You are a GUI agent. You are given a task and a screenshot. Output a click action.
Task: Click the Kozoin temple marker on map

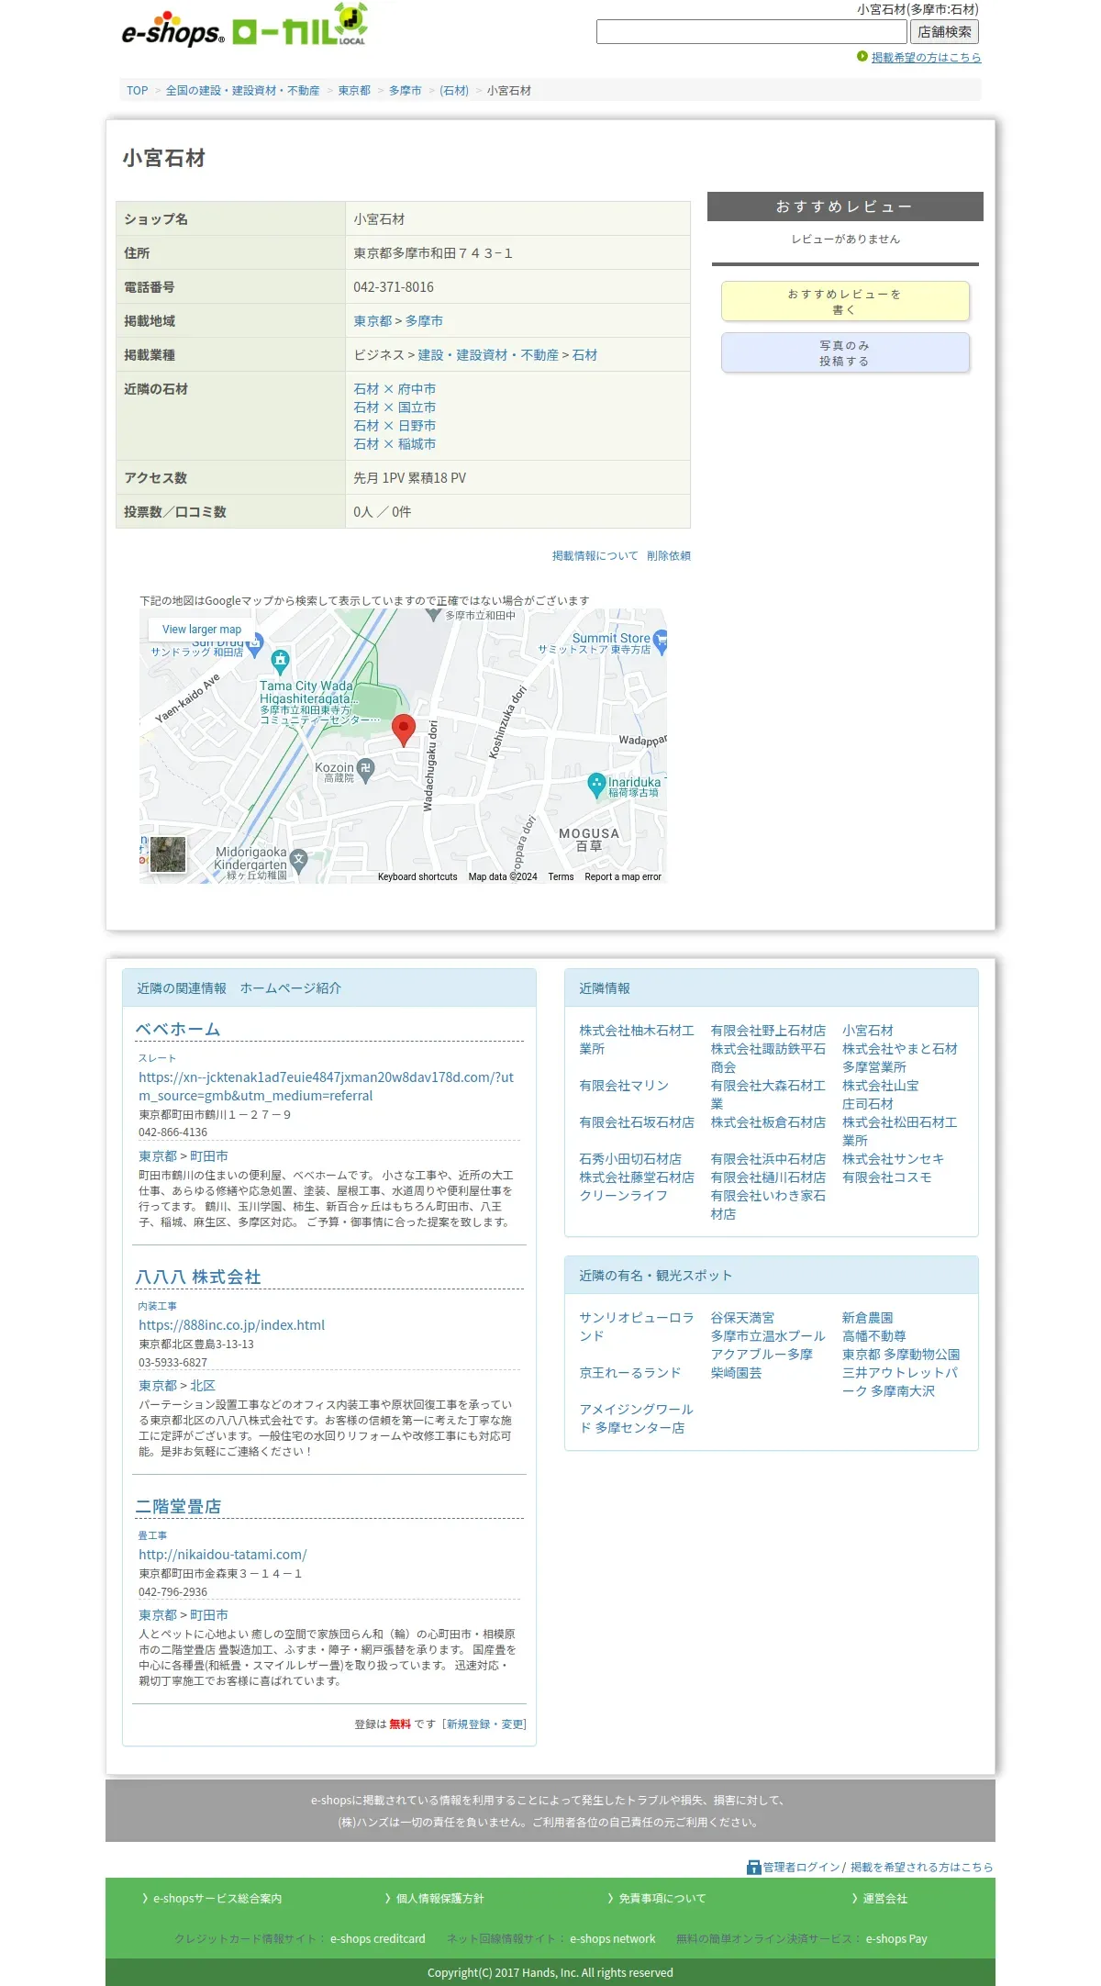pos(365,771)
